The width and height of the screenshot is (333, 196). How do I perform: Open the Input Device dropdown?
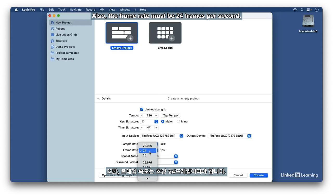162,136
